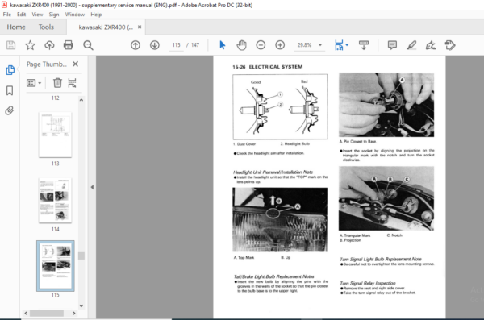484x320 pixels.
Task: Open the Attachments paperclip icon
Action: click(x=10, y=110)
